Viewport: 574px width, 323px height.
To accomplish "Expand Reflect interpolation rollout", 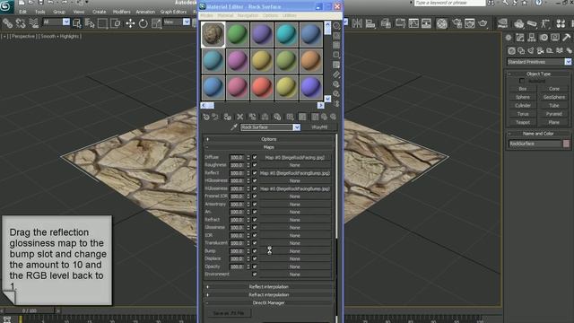I will pyautogui.click(x=269, y=287).
